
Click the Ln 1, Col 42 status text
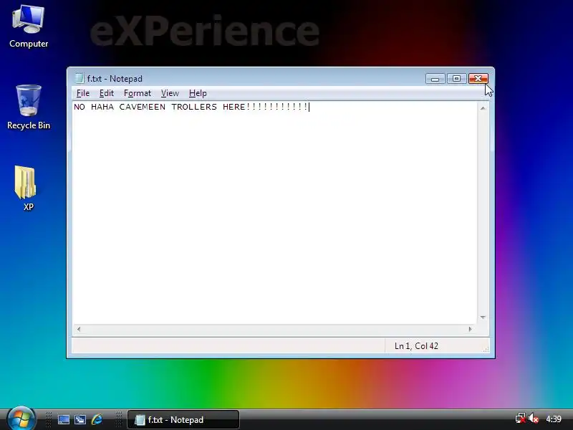coord(416,346)
